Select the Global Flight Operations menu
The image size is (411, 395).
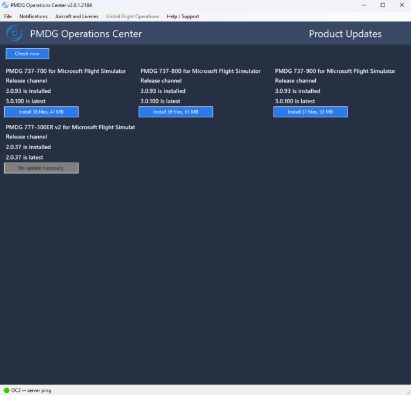[132, 16]
